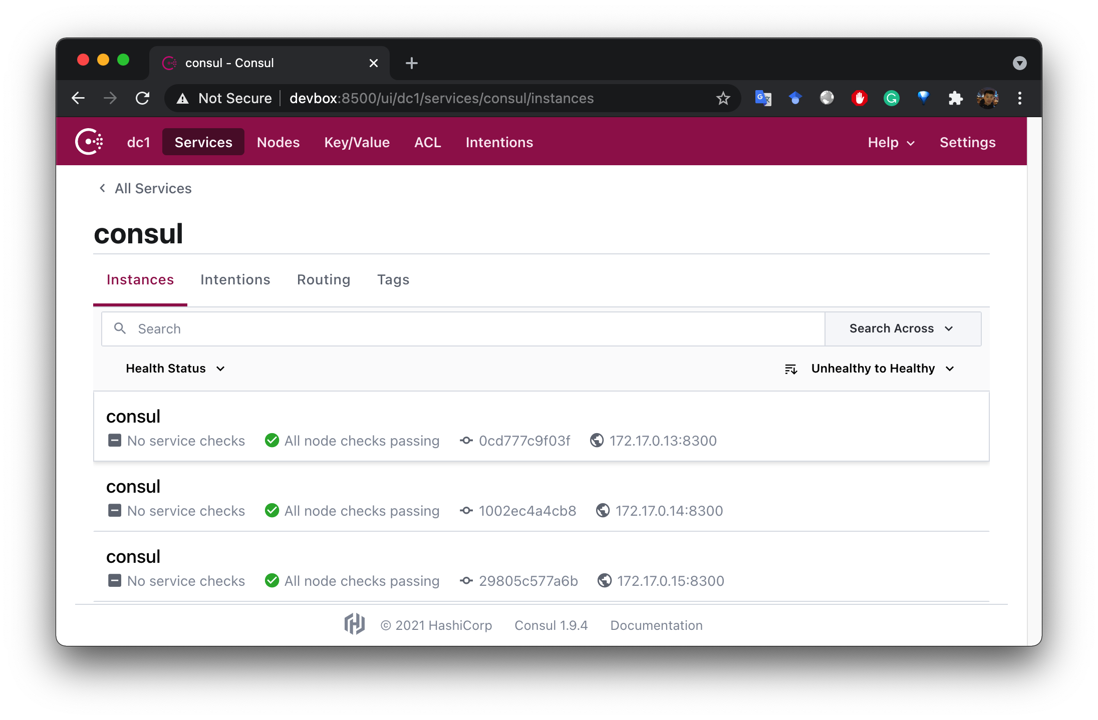Click No service checks in second row

[186, 511]
